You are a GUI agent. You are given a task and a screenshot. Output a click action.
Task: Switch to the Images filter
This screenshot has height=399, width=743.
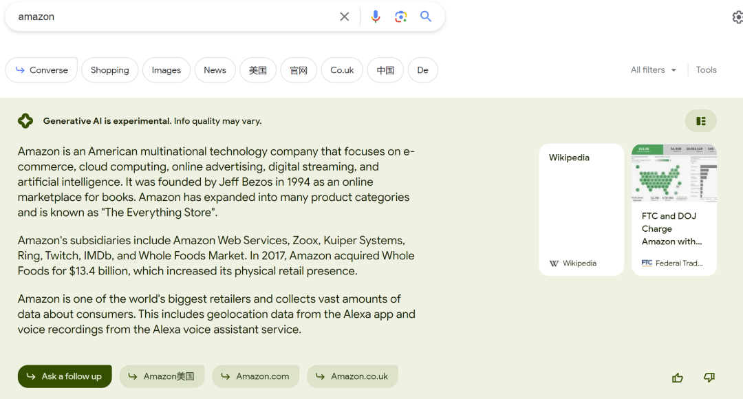(166, 70)
